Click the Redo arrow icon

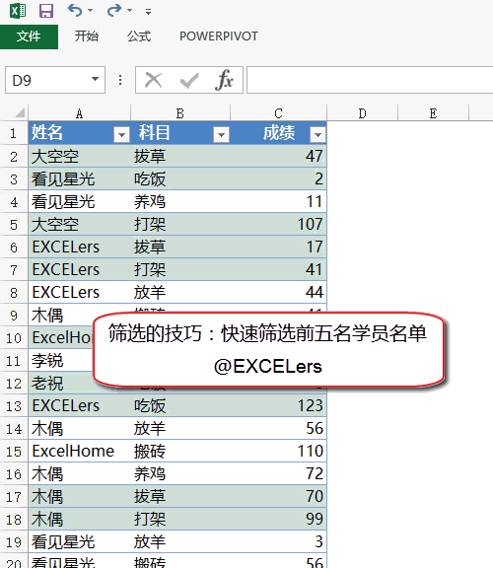(x=114, y=10)
